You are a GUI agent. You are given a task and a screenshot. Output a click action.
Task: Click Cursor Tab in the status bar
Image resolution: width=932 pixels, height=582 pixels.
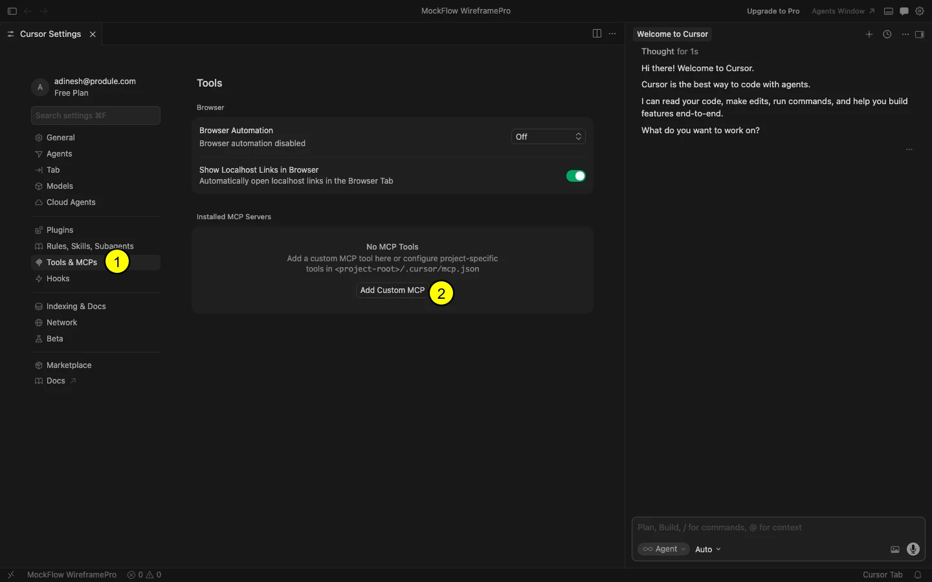point(882,575)
